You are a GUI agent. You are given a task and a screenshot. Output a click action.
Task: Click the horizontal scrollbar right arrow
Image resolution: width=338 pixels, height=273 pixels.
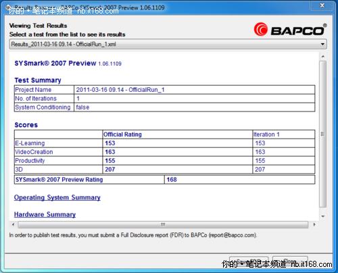(x=314, y=224)
